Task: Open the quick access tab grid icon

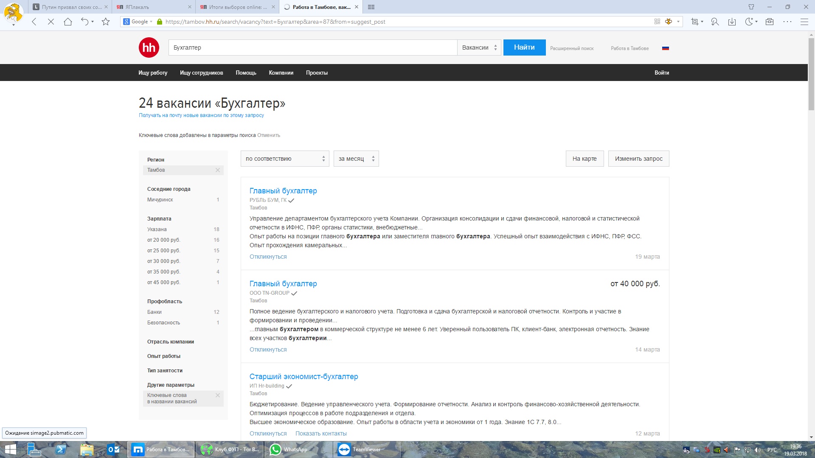Action: coord(371,7)
